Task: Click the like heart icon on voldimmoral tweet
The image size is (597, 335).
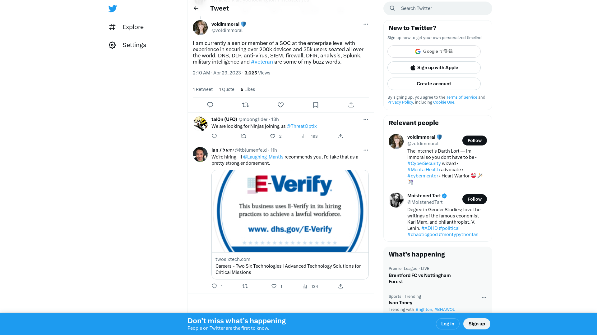Action: coord(280,105)
